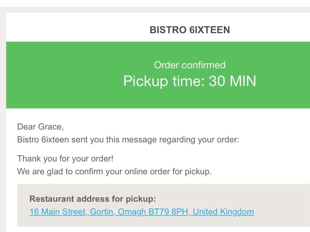Click the "Restaurant address for pickup:" label
Image resolution: width=310 pixels, height=232 pixels.
point(92,199)
